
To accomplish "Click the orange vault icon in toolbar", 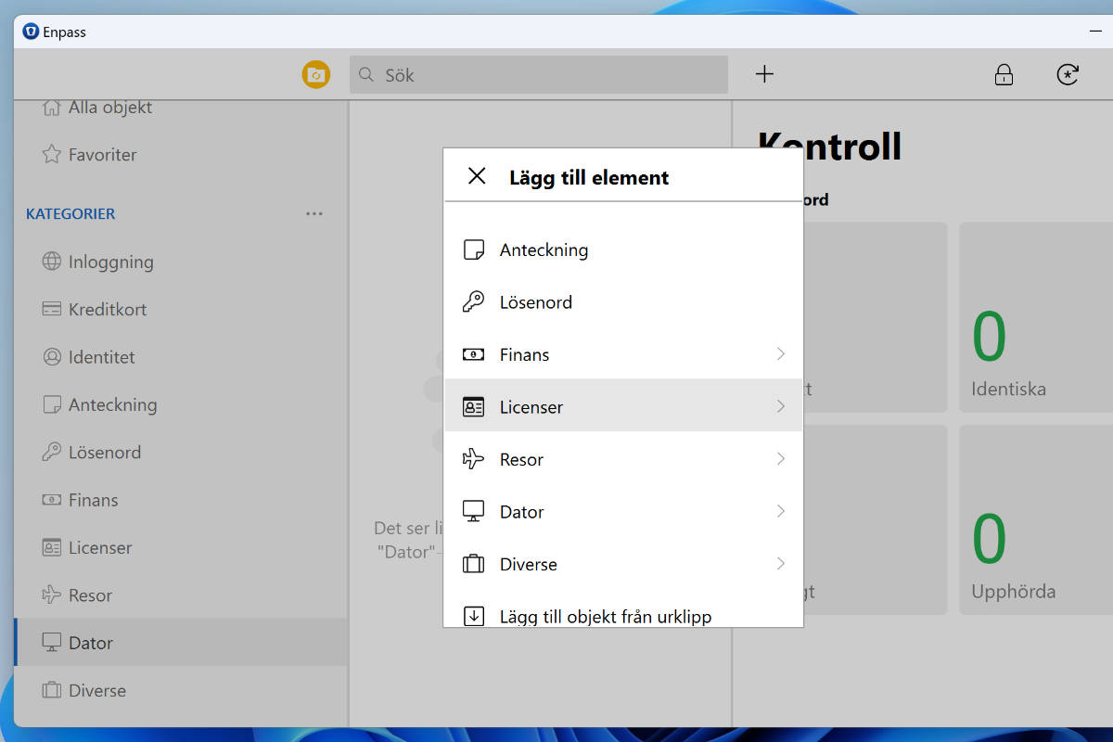I will point(316,74).
